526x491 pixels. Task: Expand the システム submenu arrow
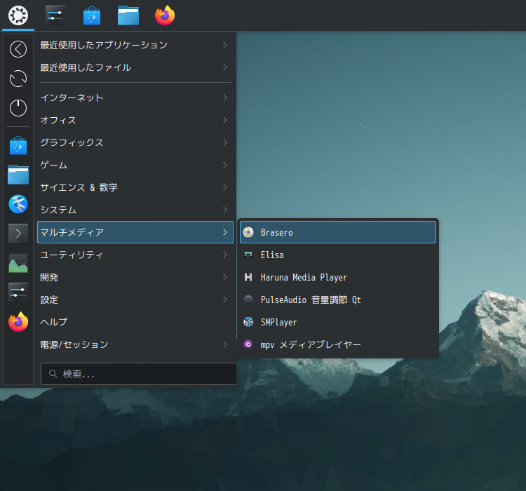(x=225, y=210)
